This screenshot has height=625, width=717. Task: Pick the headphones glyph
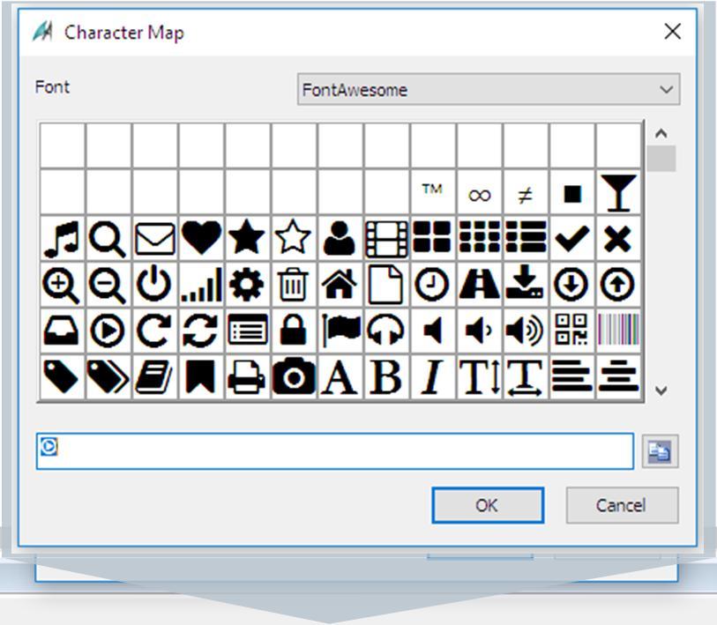coord(386,331)
